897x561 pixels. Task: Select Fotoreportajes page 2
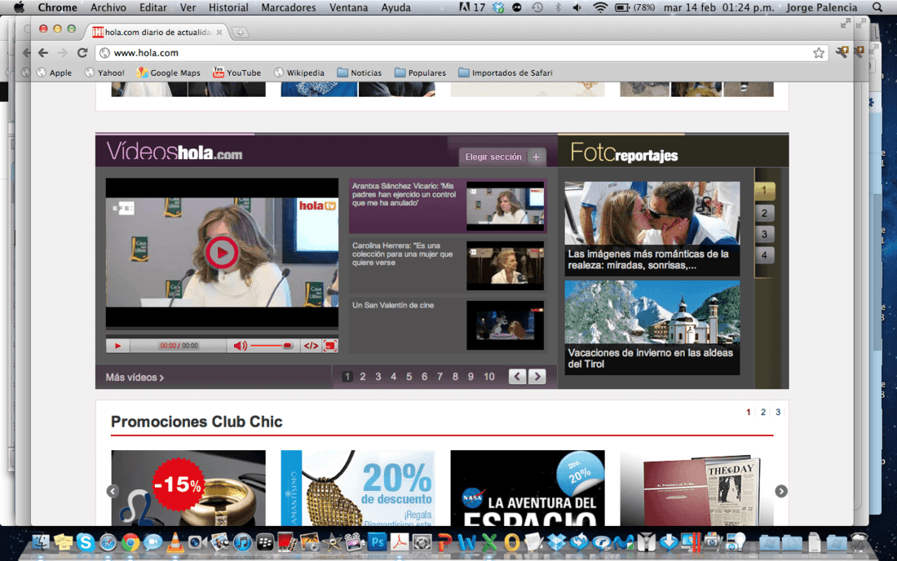click(x=764, y=213)
